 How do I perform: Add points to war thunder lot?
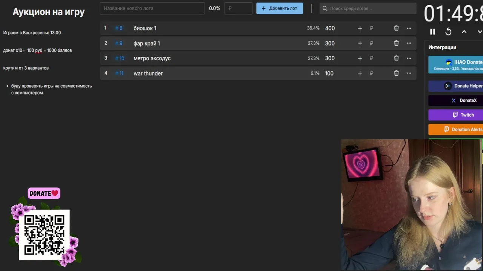(360, 73)
